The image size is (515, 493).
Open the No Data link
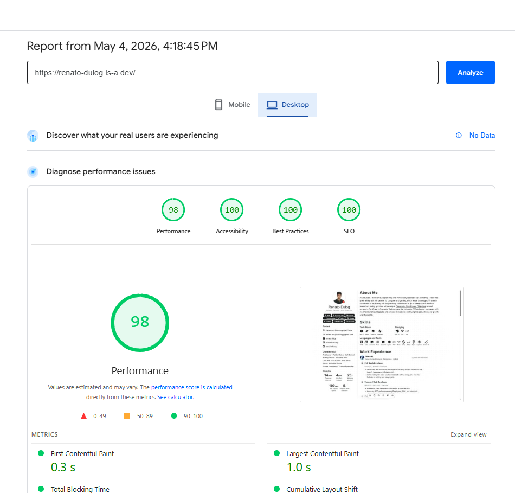click(482, 135)
